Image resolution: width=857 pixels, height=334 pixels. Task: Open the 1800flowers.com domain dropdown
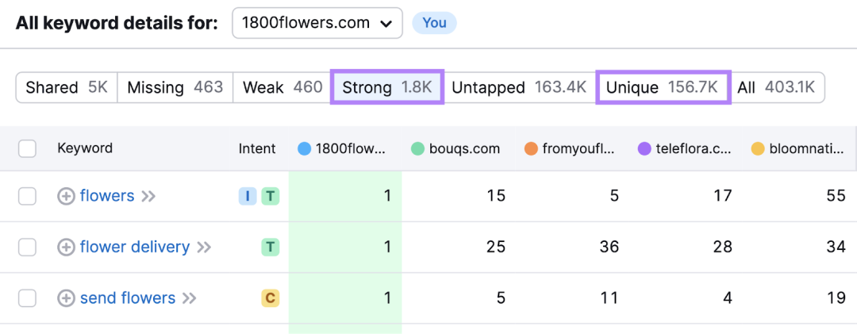pos(317,23)
